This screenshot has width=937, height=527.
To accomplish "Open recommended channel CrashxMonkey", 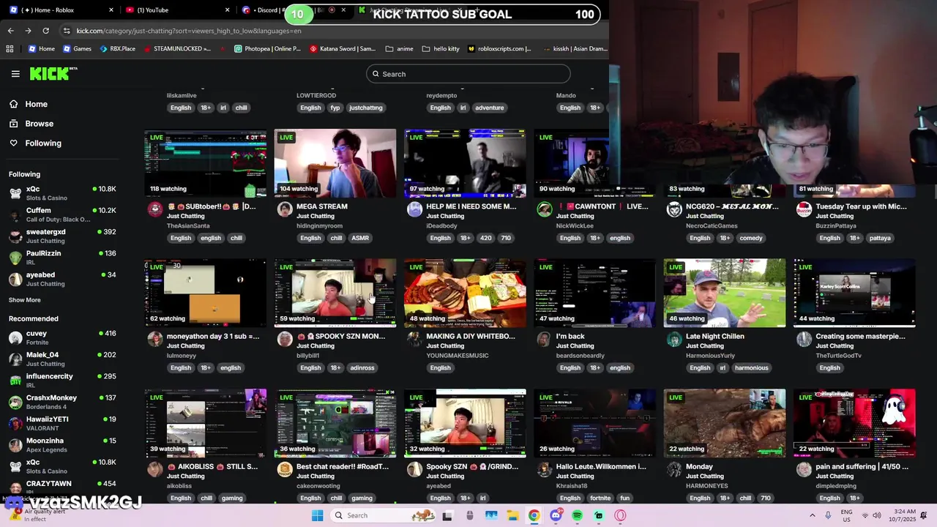I will pyautogui.click(x=62, y=402).
